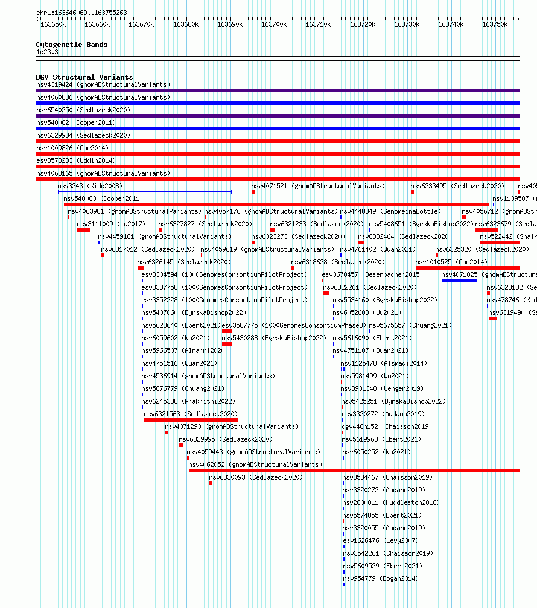Click nsv2800811 (Huddleston2016) label

point(391,502)
